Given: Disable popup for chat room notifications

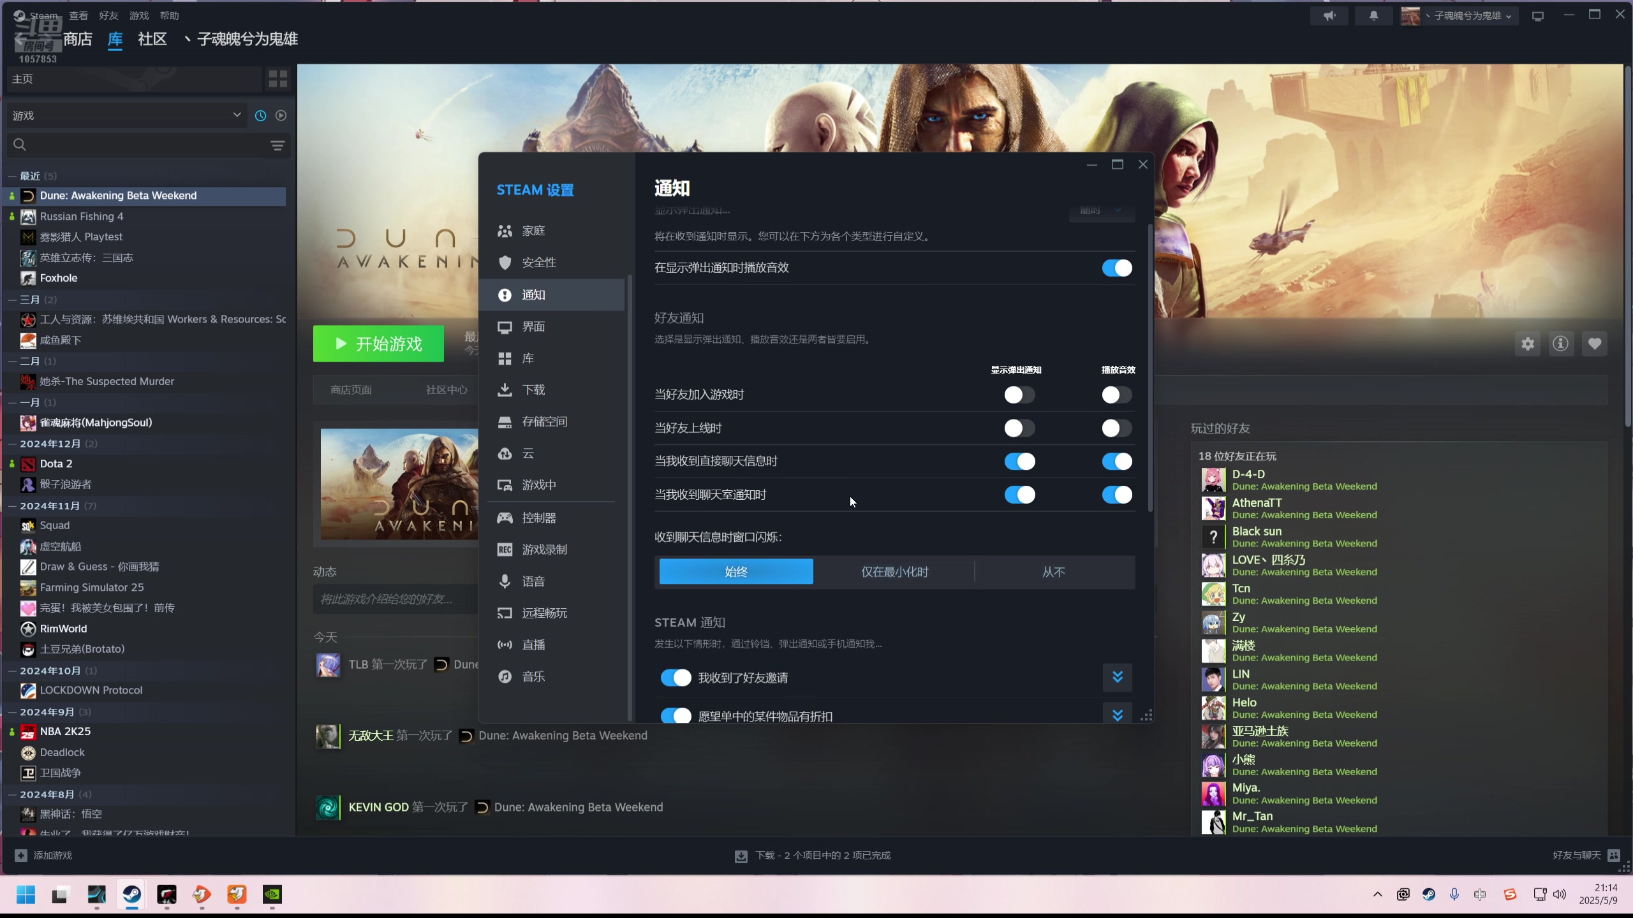Looking at the screenshot, I should 1019,495.
